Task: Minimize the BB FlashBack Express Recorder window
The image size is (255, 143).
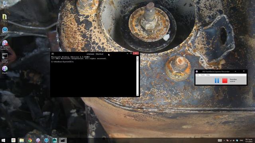Action: (x=235, y=71)
